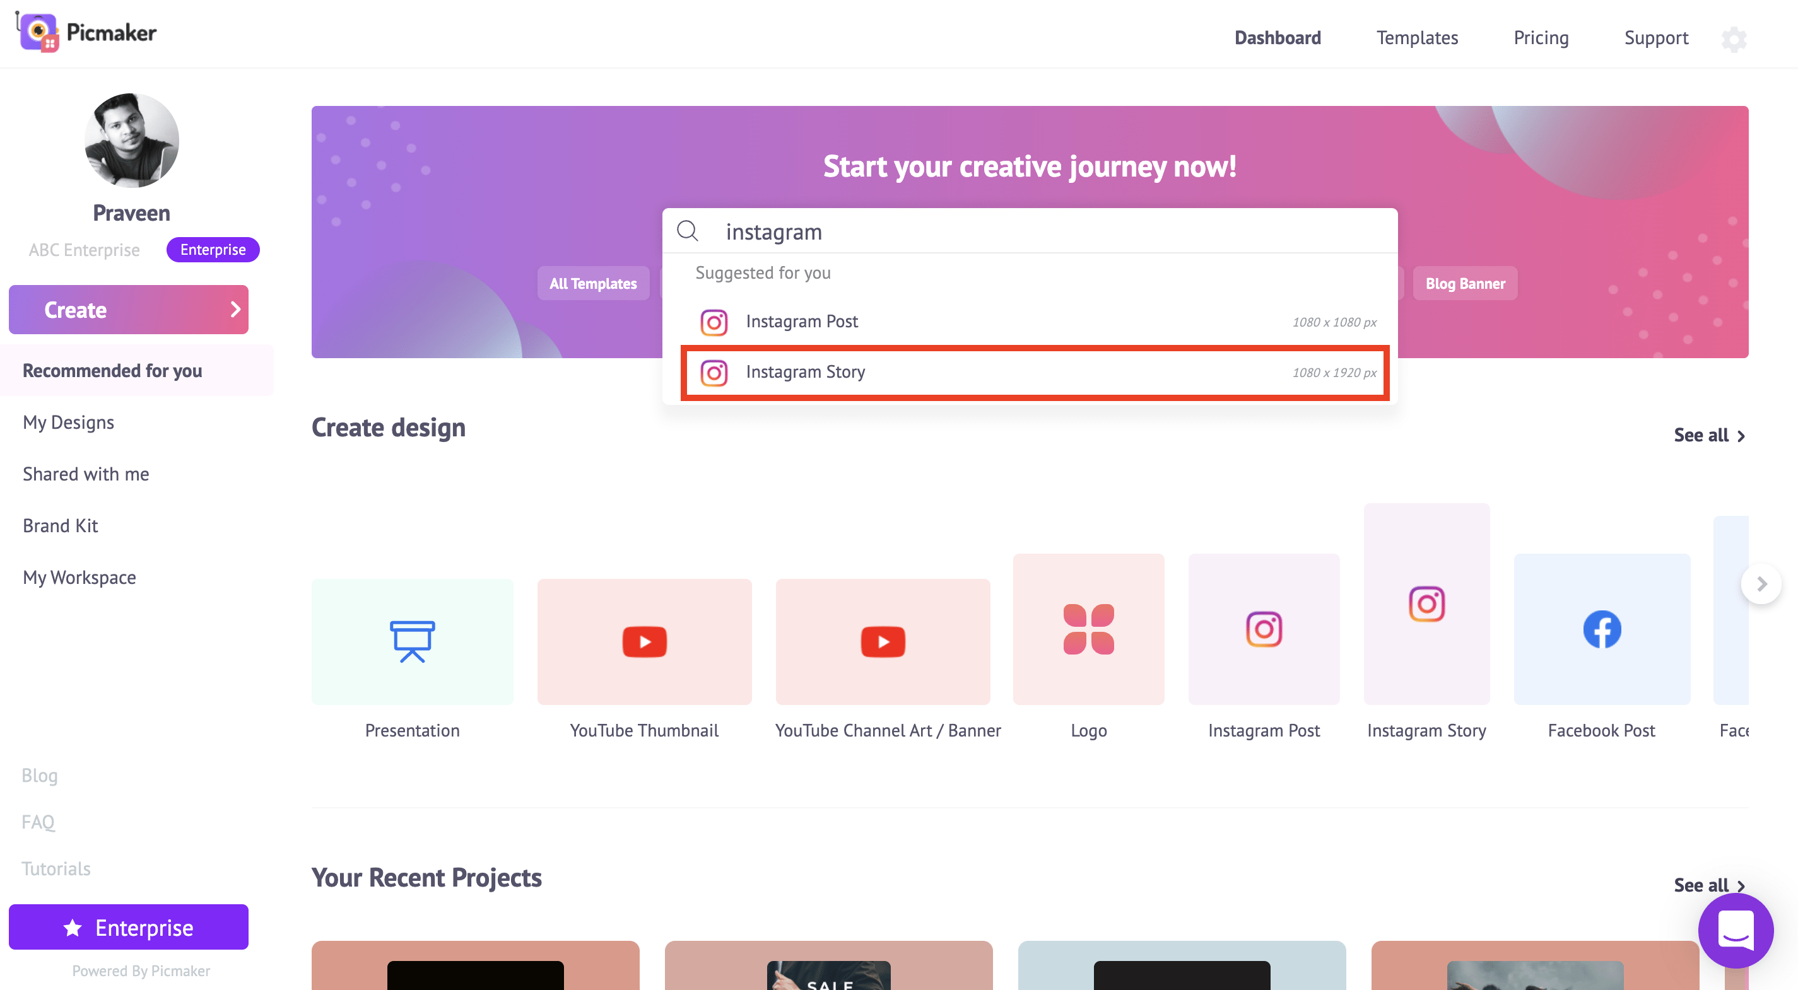The width and height of the screenshot is (1798, 990).
Task: Open the Tutorials link
Action: point(56,868)
